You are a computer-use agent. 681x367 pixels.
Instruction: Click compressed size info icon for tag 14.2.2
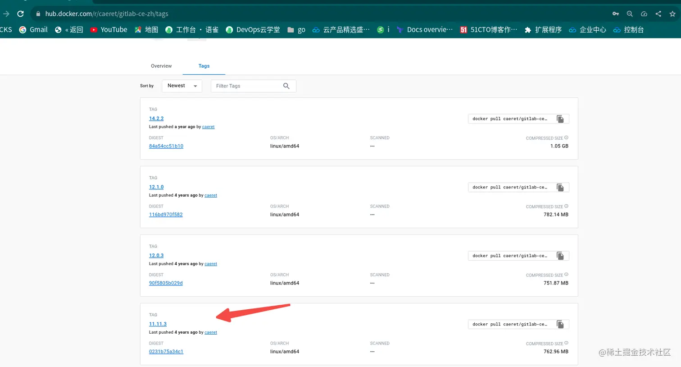point(566,138)
